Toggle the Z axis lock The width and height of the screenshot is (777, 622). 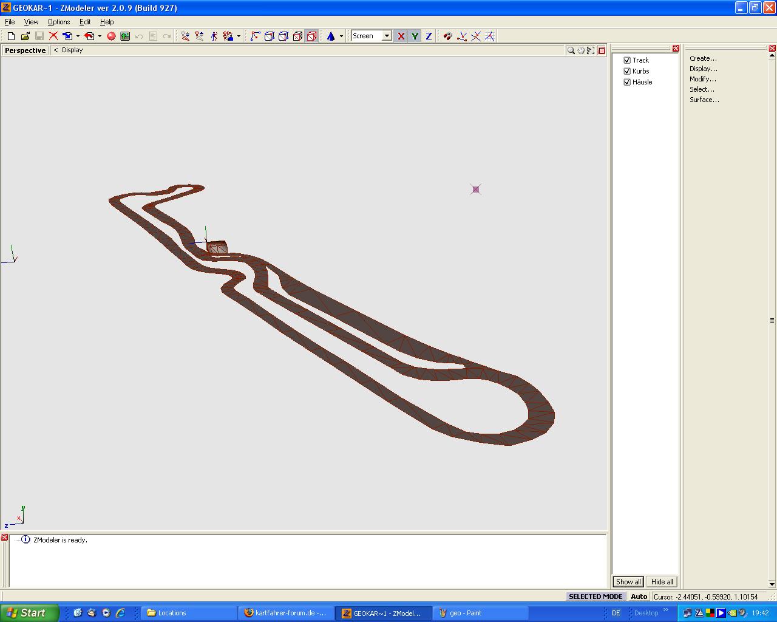click(x=429, y=36)
